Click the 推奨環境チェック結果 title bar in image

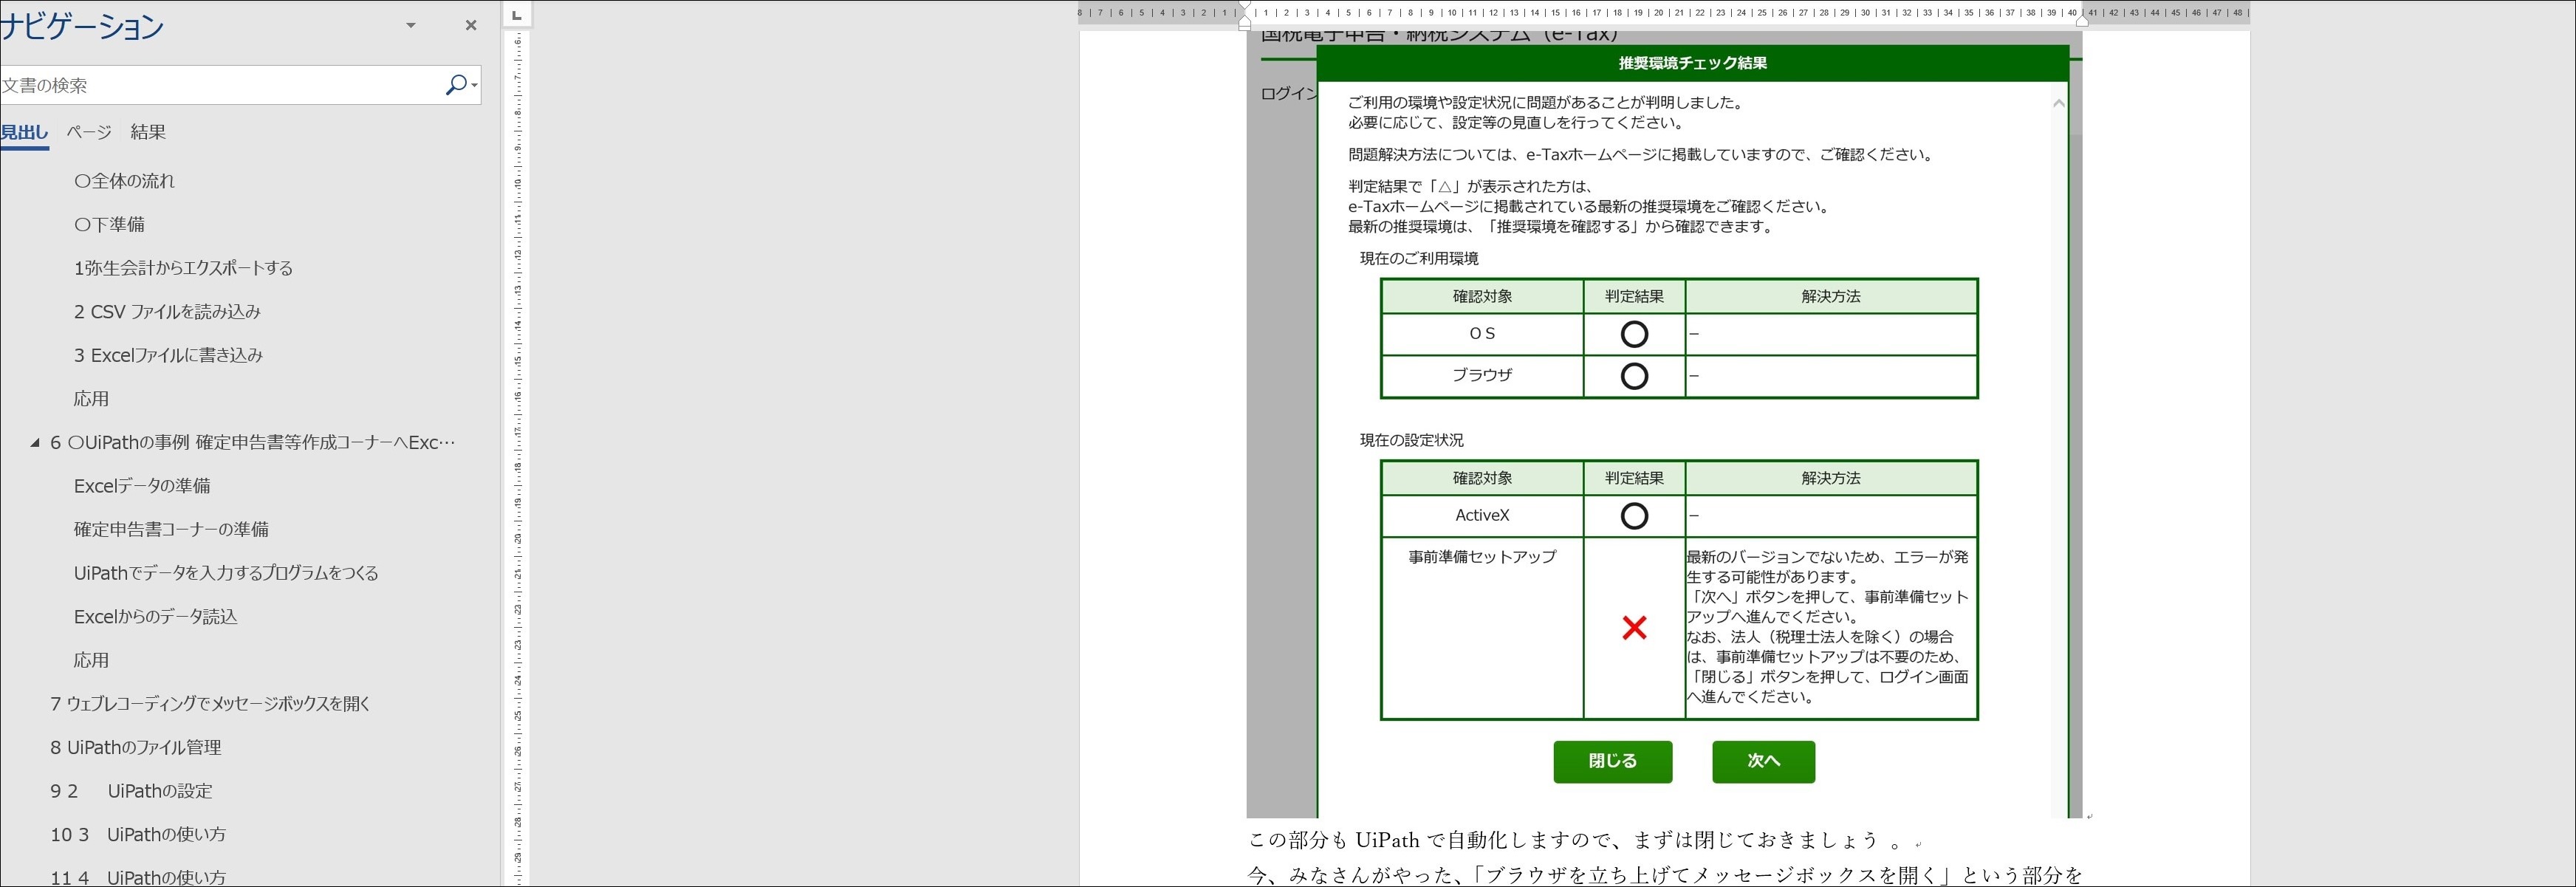(1692, 63)
